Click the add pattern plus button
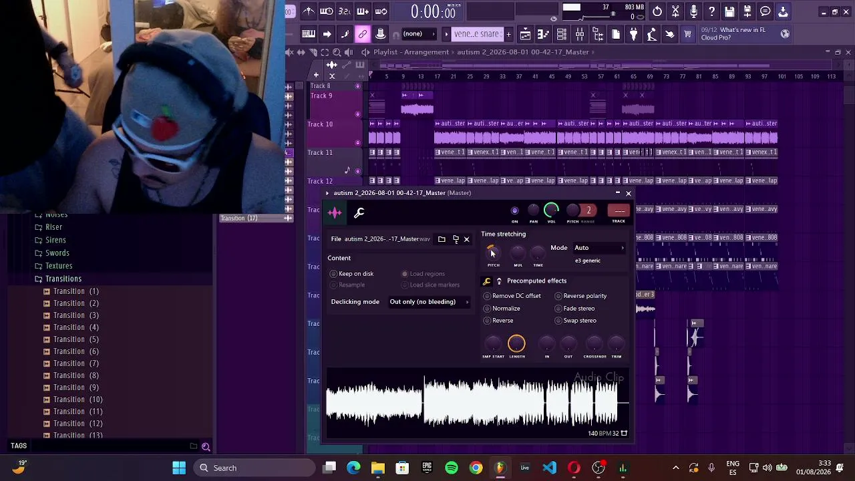 click(x=508, y=34)
